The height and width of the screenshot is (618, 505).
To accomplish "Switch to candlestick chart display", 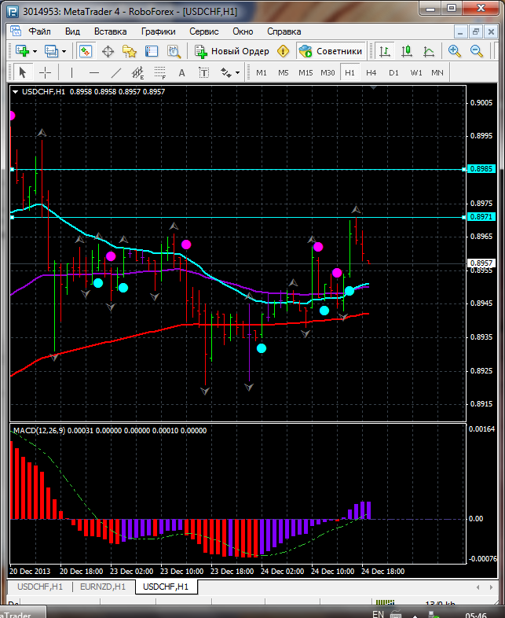I will click(x=407, y=51).
